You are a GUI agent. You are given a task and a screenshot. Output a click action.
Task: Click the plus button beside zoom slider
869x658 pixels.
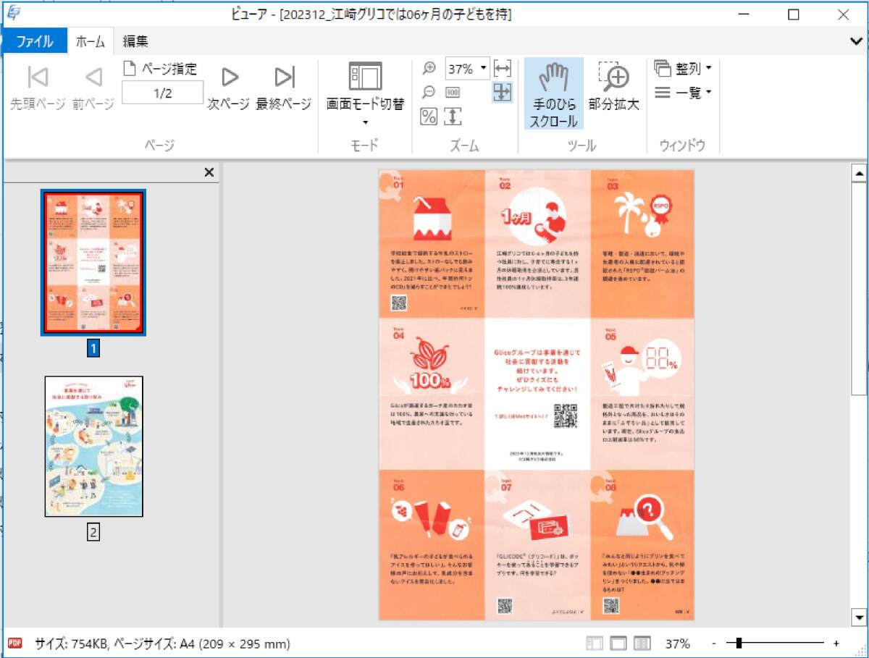point(836,643)
